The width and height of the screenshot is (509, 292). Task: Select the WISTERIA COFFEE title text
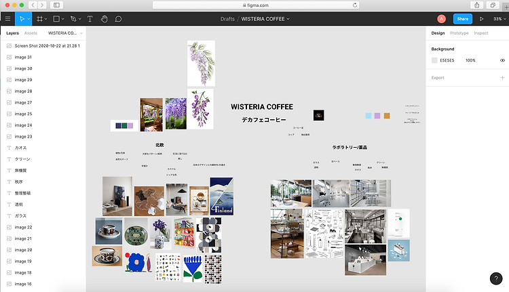coord(262,106)
